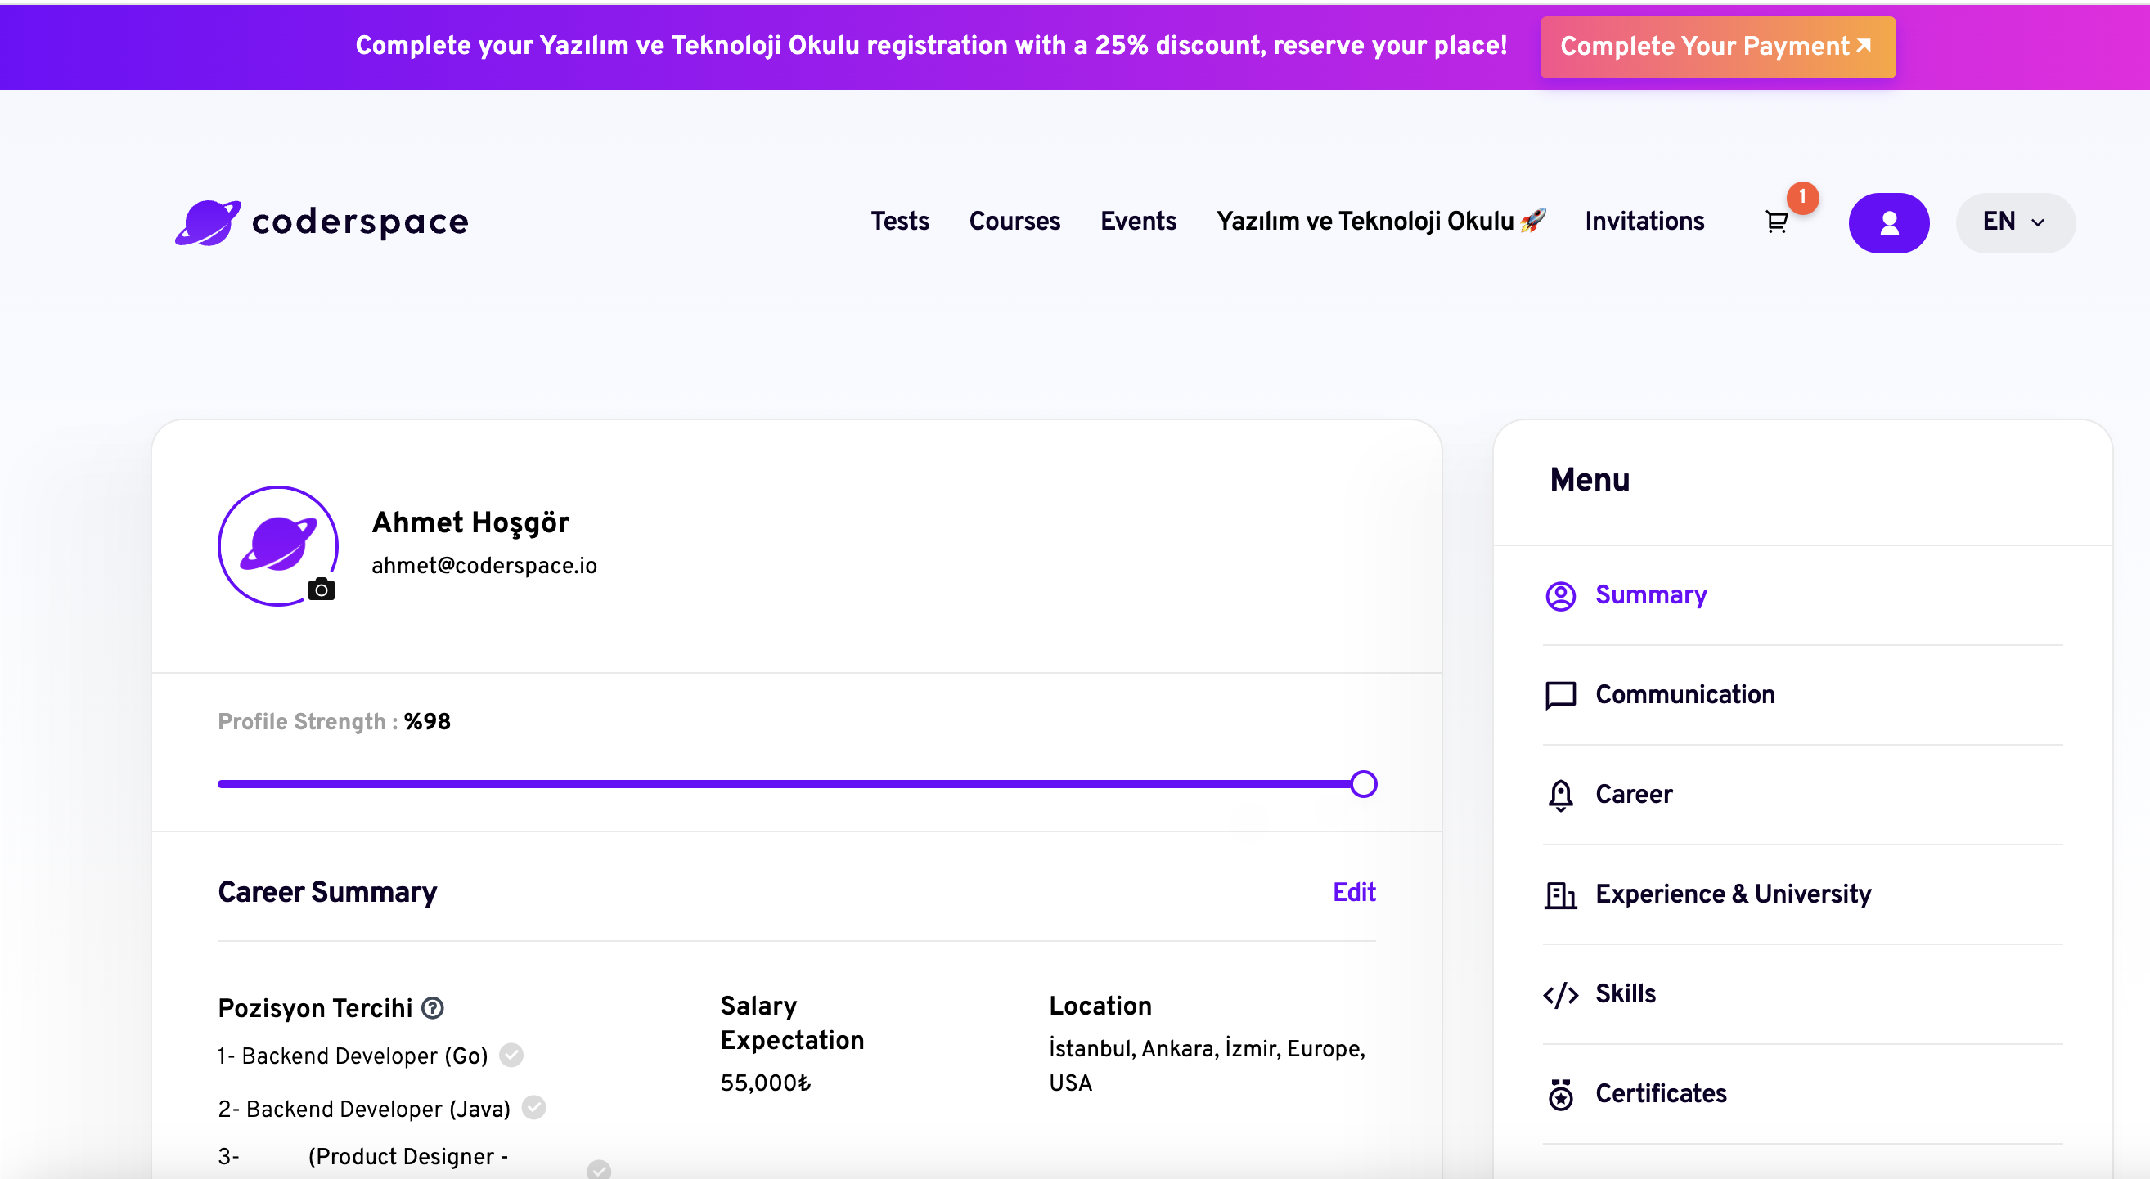The image size is (2150, 1179).
Task: Click the Location heading
Action: [x=1100, y=1006]
